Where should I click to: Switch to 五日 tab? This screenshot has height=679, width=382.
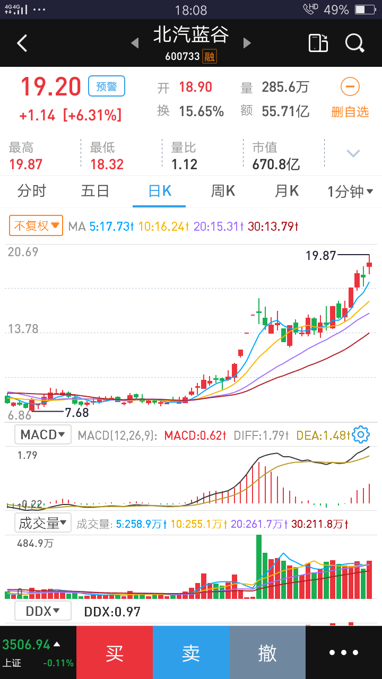tap(95, 191)
